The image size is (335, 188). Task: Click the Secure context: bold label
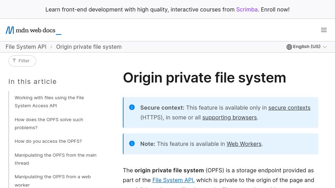162,108
